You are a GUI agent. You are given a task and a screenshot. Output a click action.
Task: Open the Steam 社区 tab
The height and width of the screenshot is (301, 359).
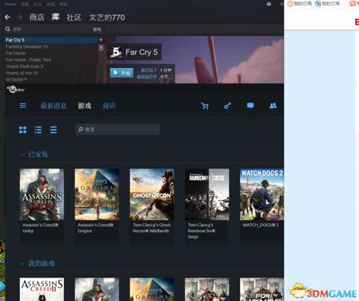click(73, 17)
